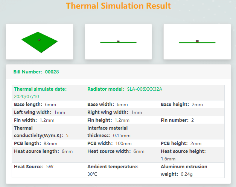Click the Ambient temperature 30℃ value
The width and height of the screenshot is (236, 187).
tap(92, 174)
